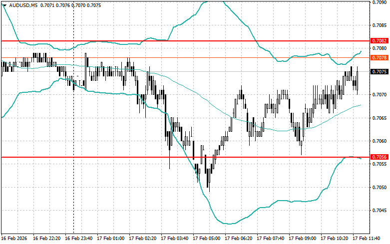Click the 17 Feb 02:20 time label
The image size is (390, 244).
point(142,239)
